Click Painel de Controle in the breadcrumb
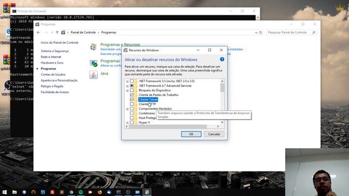Viewport: 349px width, 196px height. tap(83, 33)
